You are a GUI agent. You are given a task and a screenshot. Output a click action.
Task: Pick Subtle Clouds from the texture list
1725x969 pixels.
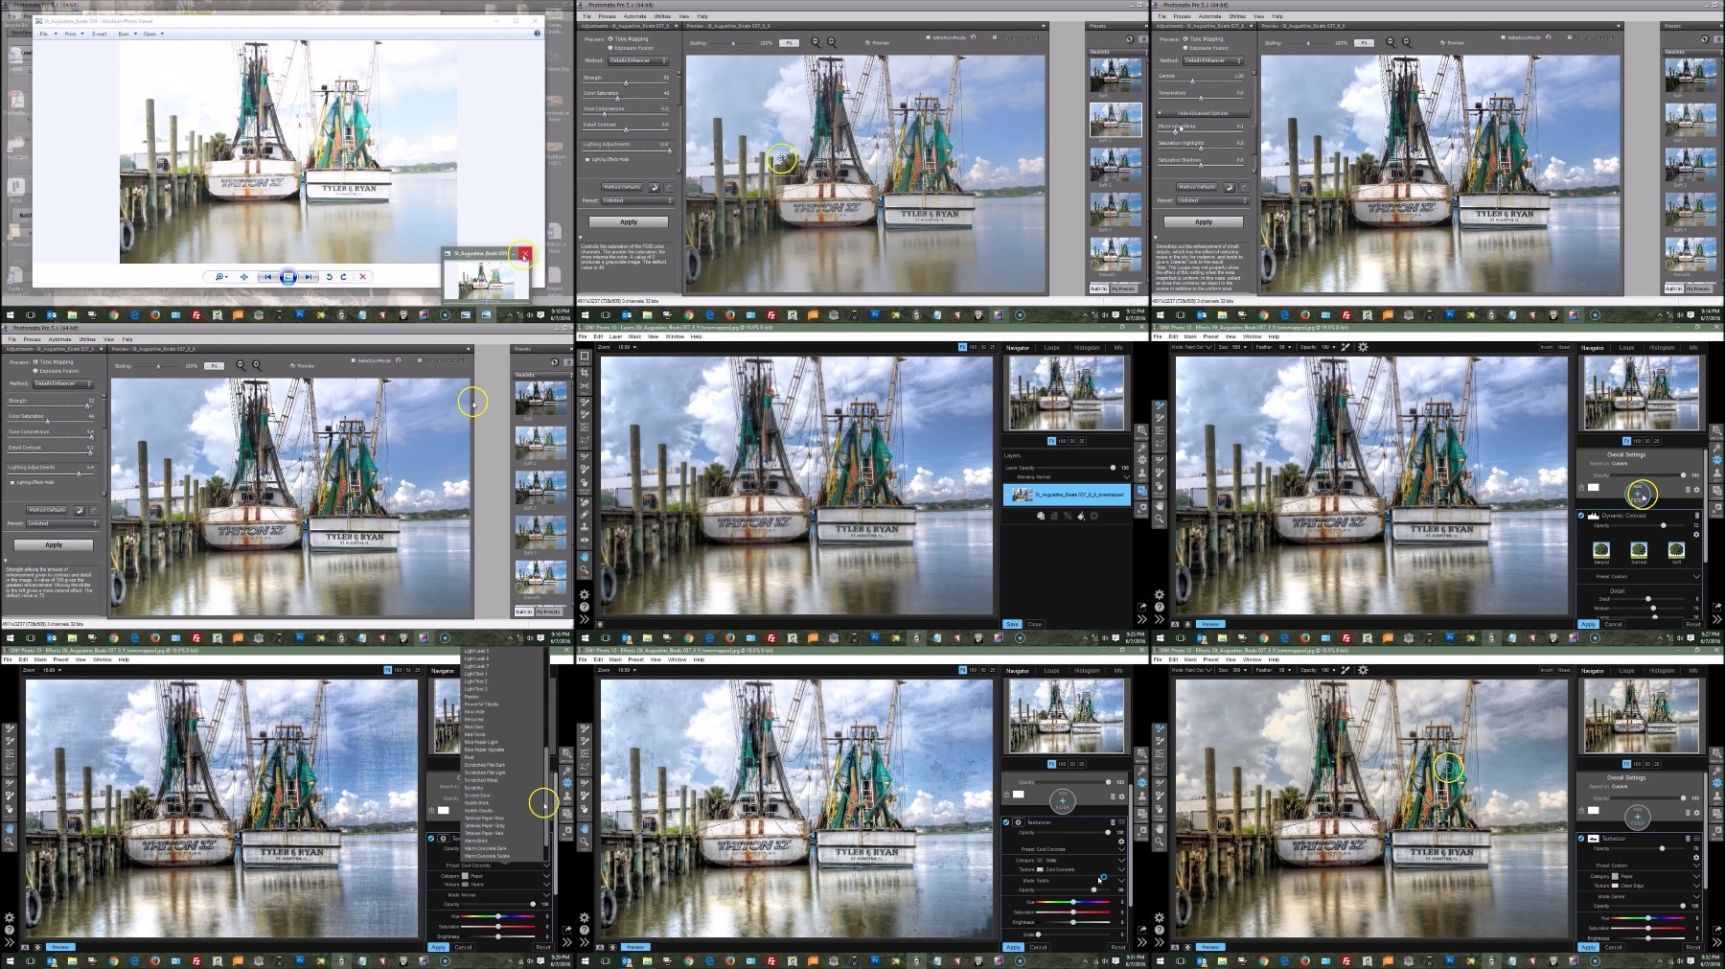pyautogui.click(x=478, y=811)
